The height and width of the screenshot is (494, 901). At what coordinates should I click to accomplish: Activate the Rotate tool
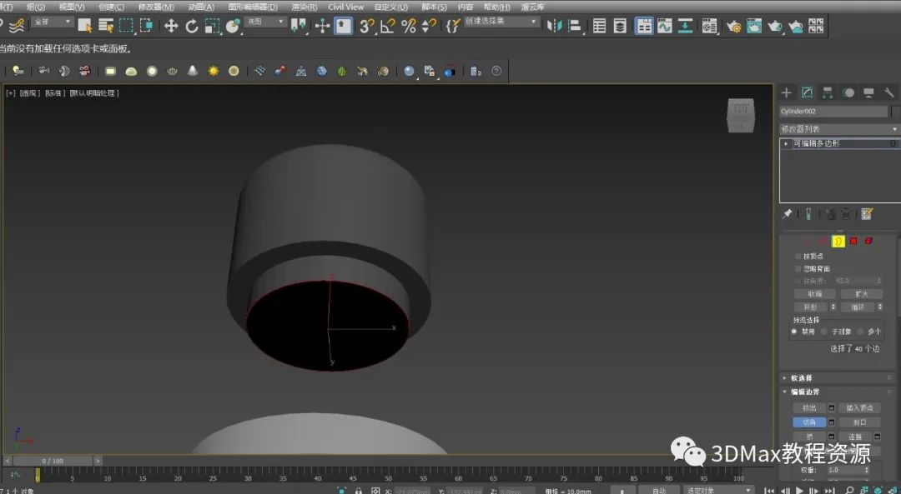pos(192,26)
